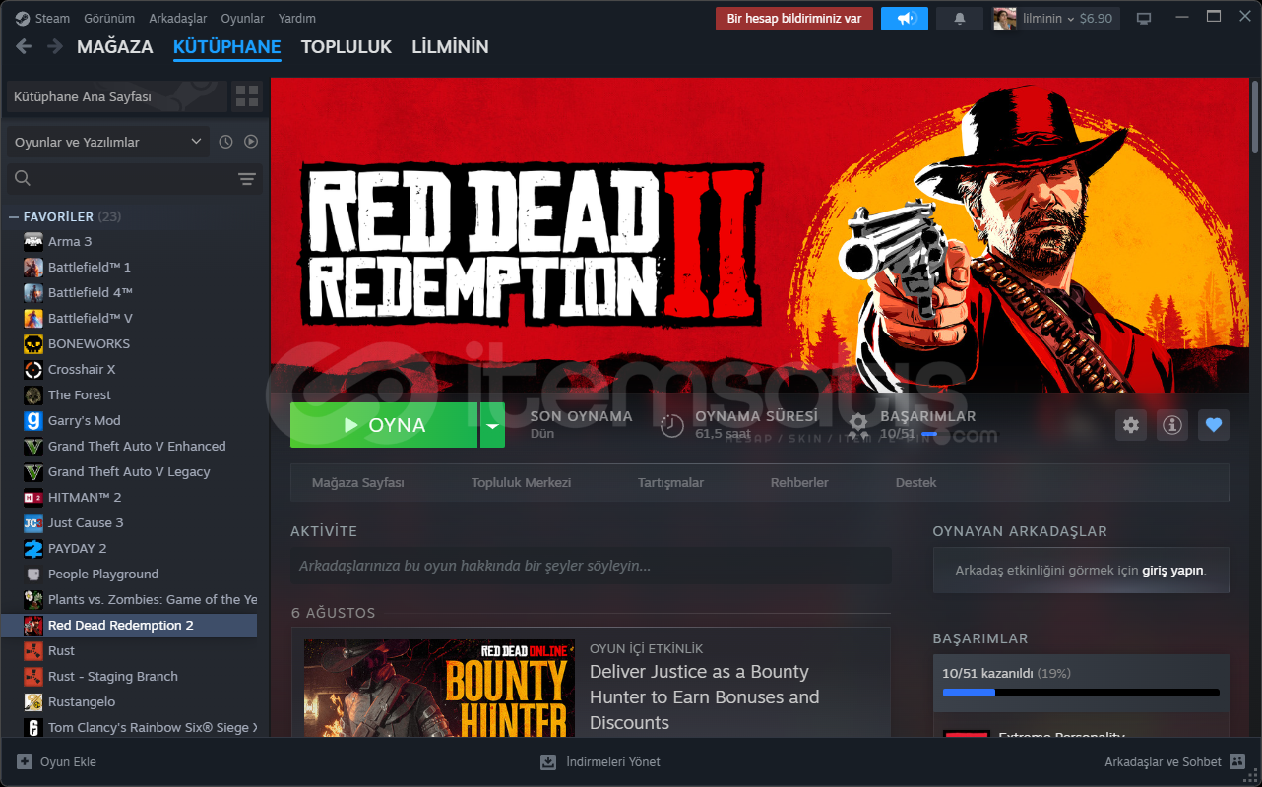Open the notifications bell

[960, 18]
